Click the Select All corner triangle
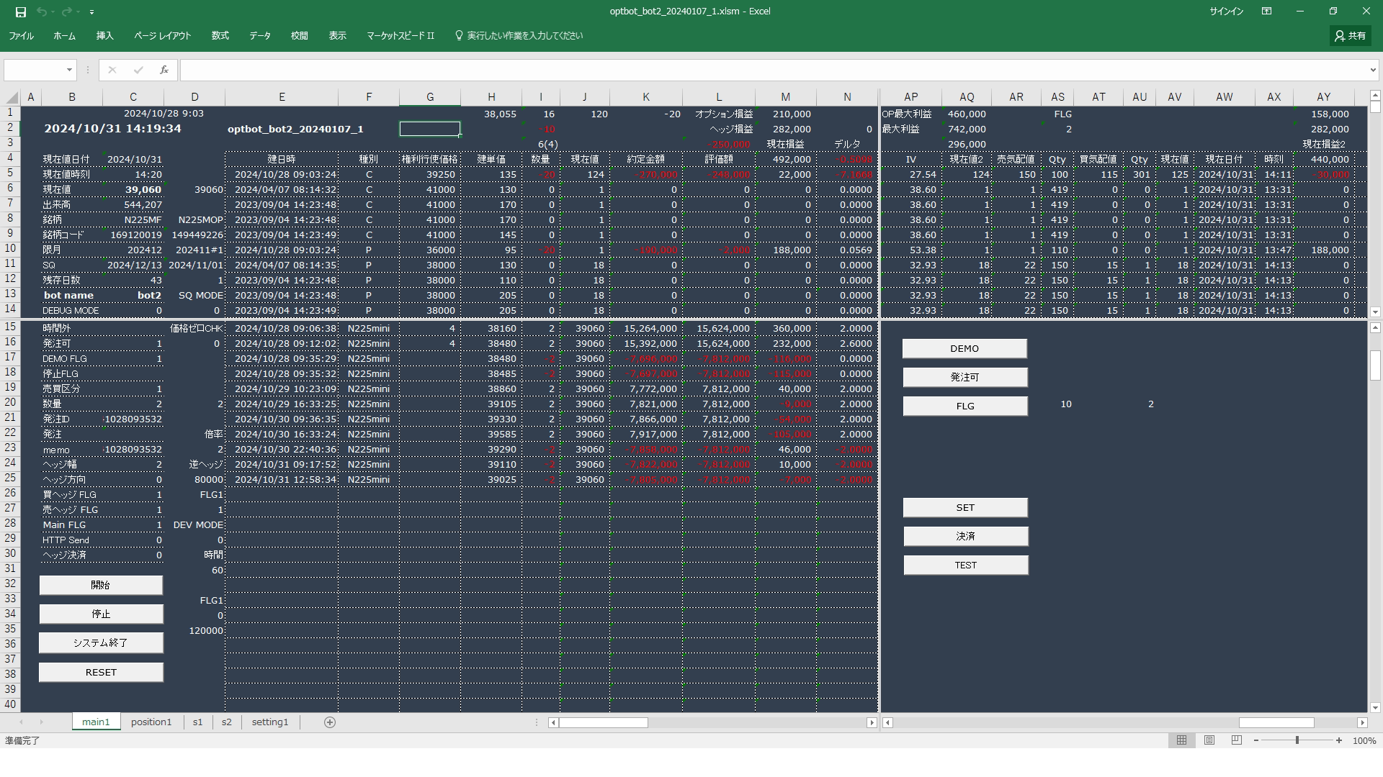The height and width of the screenshot is (777, 1383). (12, 97)
